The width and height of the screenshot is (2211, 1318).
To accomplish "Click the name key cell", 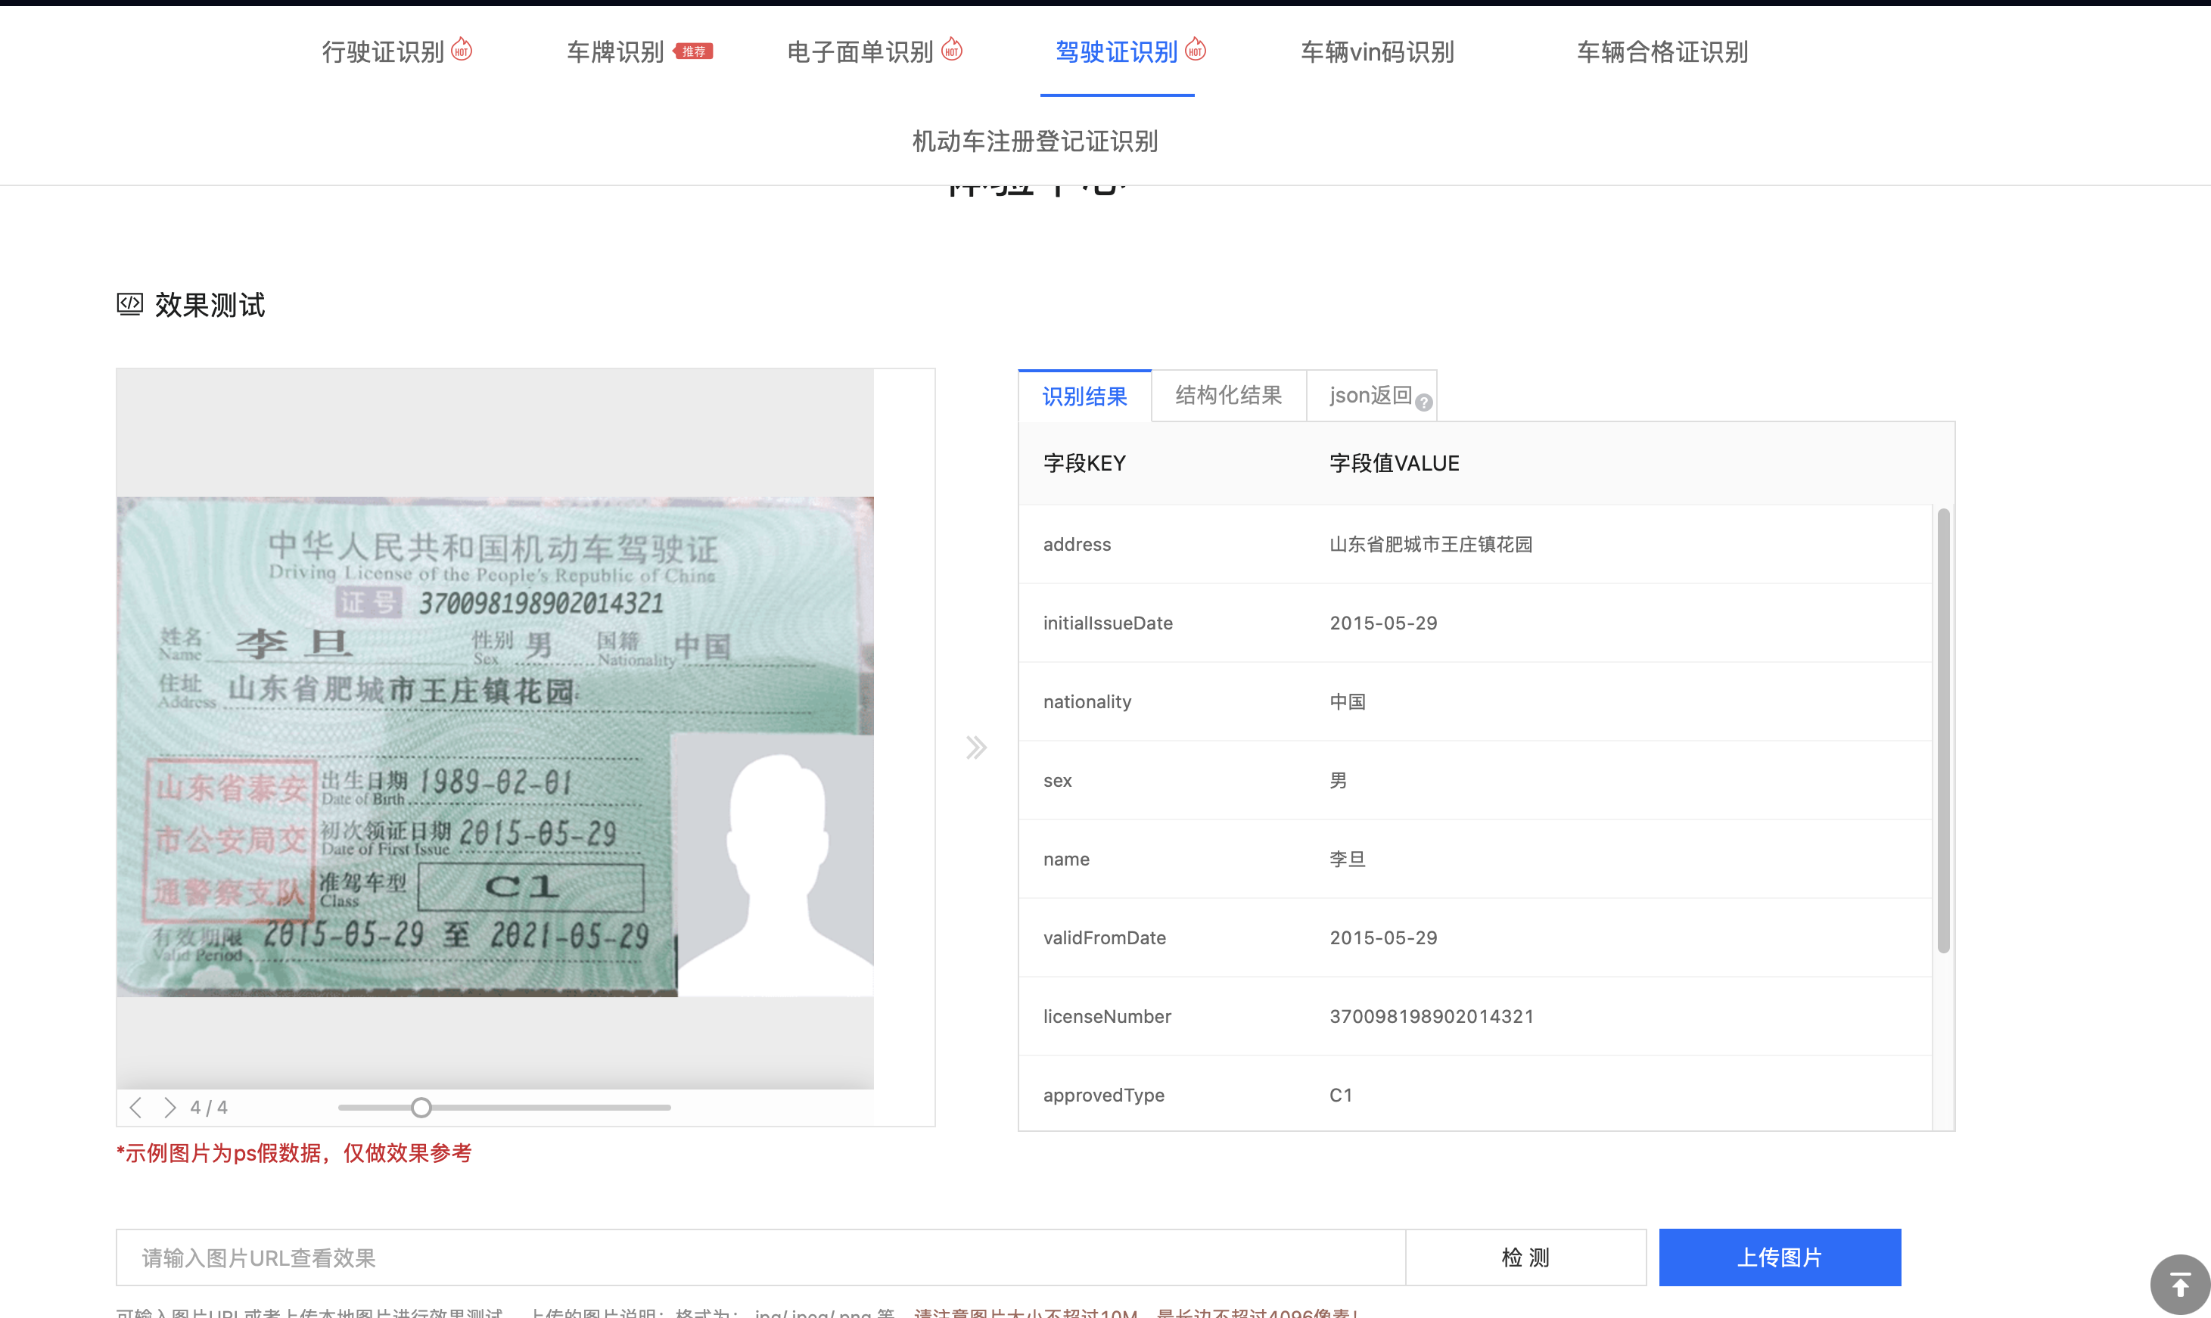I will [1066, 859].
